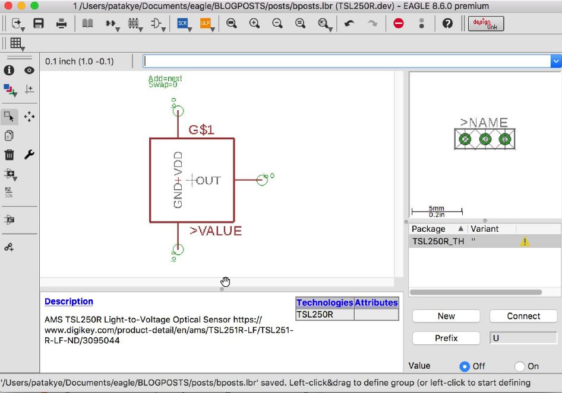Click the Print icon in toolbar
562x393 pixels.
61,24
